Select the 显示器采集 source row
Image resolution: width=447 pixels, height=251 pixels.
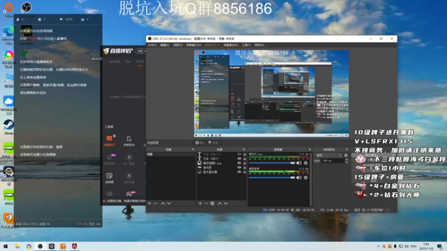[x=221, y=172]
